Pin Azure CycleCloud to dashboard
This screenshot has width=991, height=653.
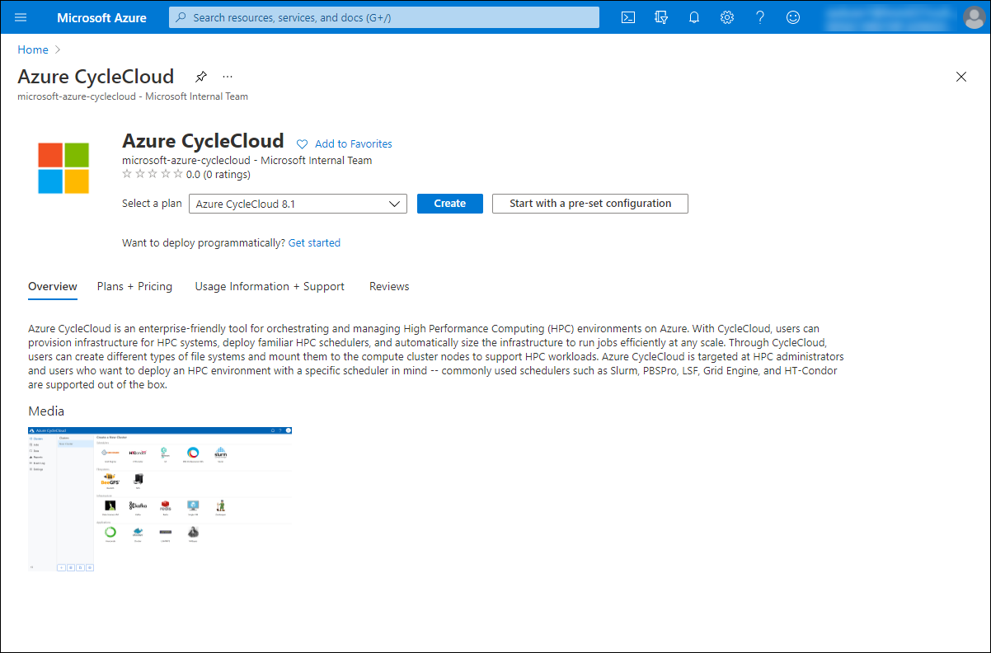point(200,76)
